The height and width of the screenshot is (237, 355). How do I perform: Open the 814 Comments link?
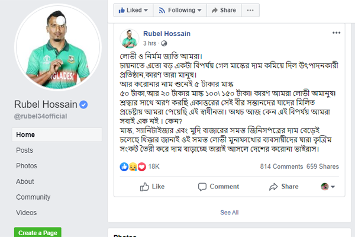click(x=281, y=168)
